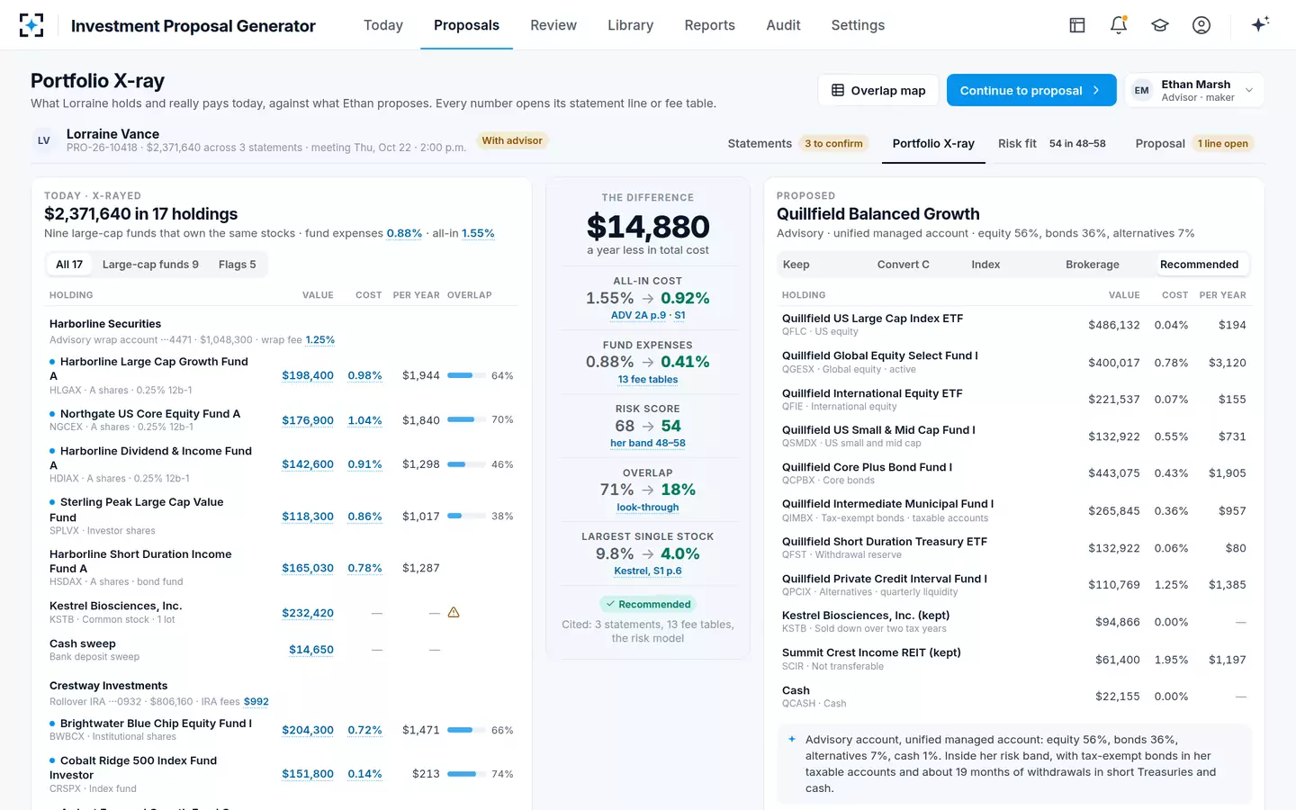Open the 1.04% Northgate cost link
1296x810 pixels.
pyautogui.click(x=364, y=420)
